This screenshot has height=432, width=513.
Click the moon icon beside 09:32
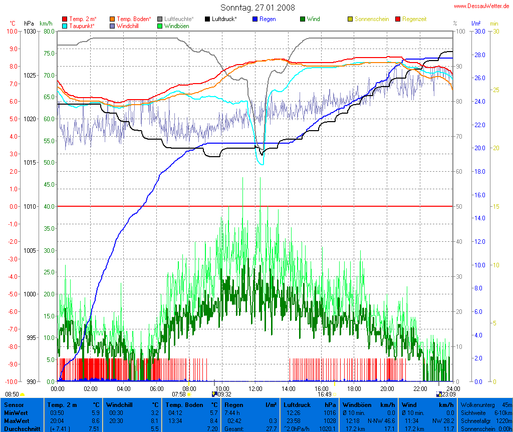(x=215, y=394)
